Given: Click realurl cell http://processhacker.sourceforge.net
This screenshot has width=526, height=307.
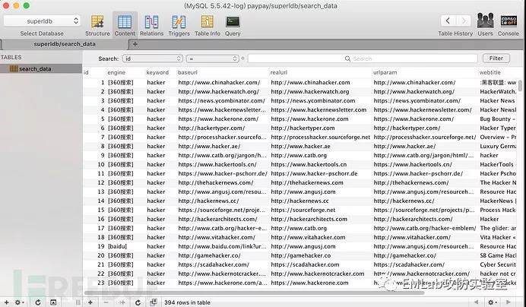Looking at the screenshot, I should coord(320,138).
